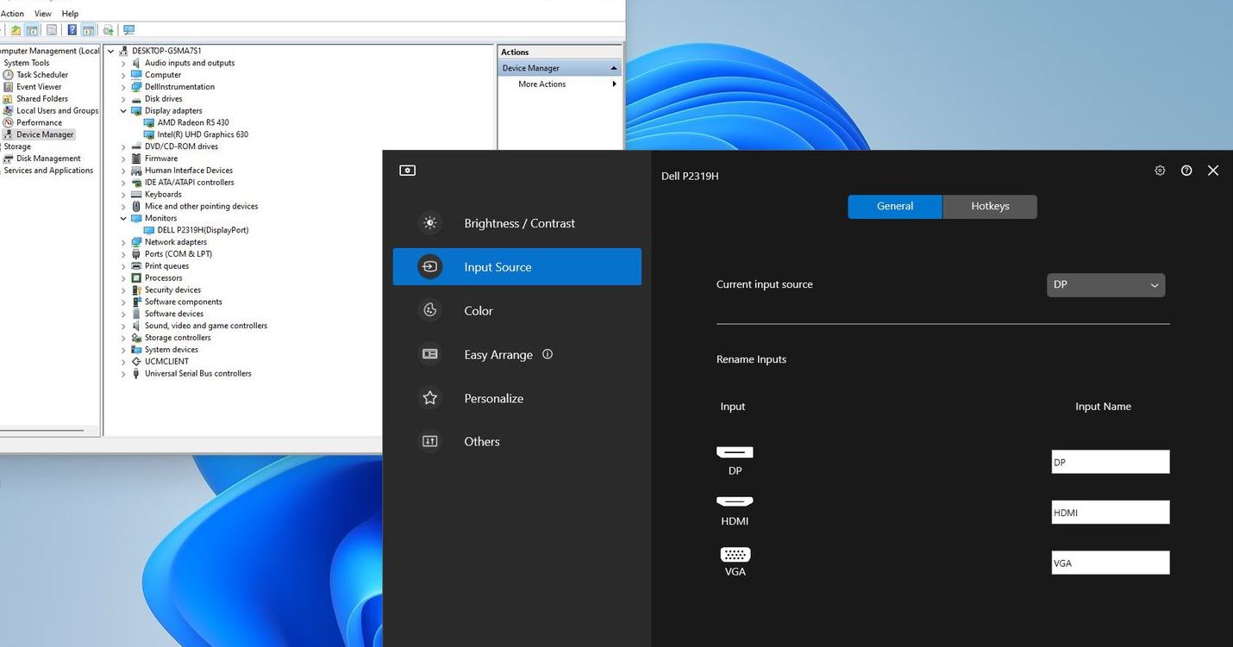Click the Easy Arrange info icon

[x=547, y=354]
